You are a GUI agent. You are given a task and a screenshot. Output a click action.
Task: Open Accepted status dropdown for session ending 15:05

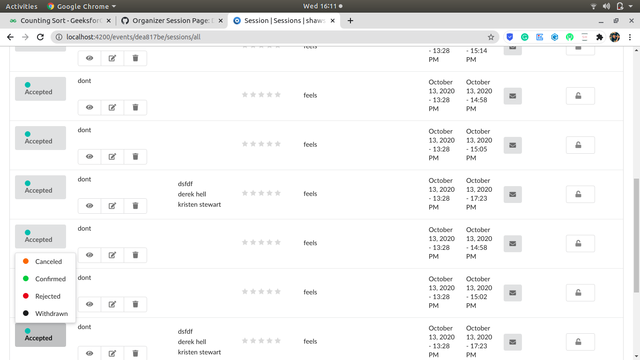pyautogui.click(x=40, y=138)
